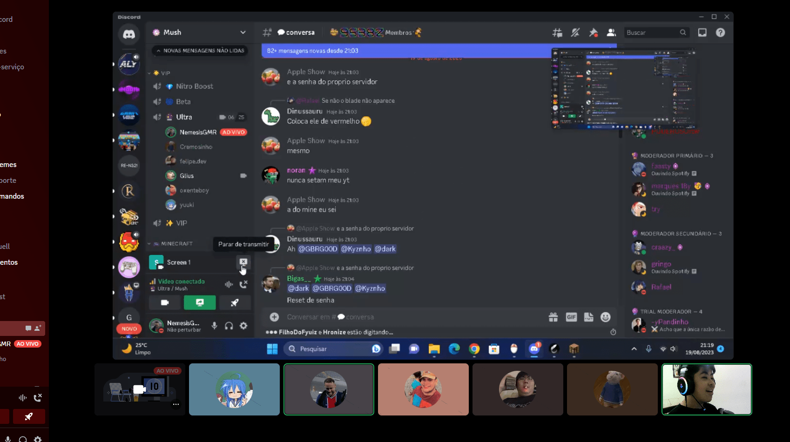Screen dimensions: 790x442
Task: Open the floating stream preview thumbnail
Action: [x=623, y=88]
